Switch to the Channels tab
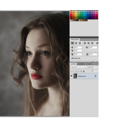 point(81,64)
